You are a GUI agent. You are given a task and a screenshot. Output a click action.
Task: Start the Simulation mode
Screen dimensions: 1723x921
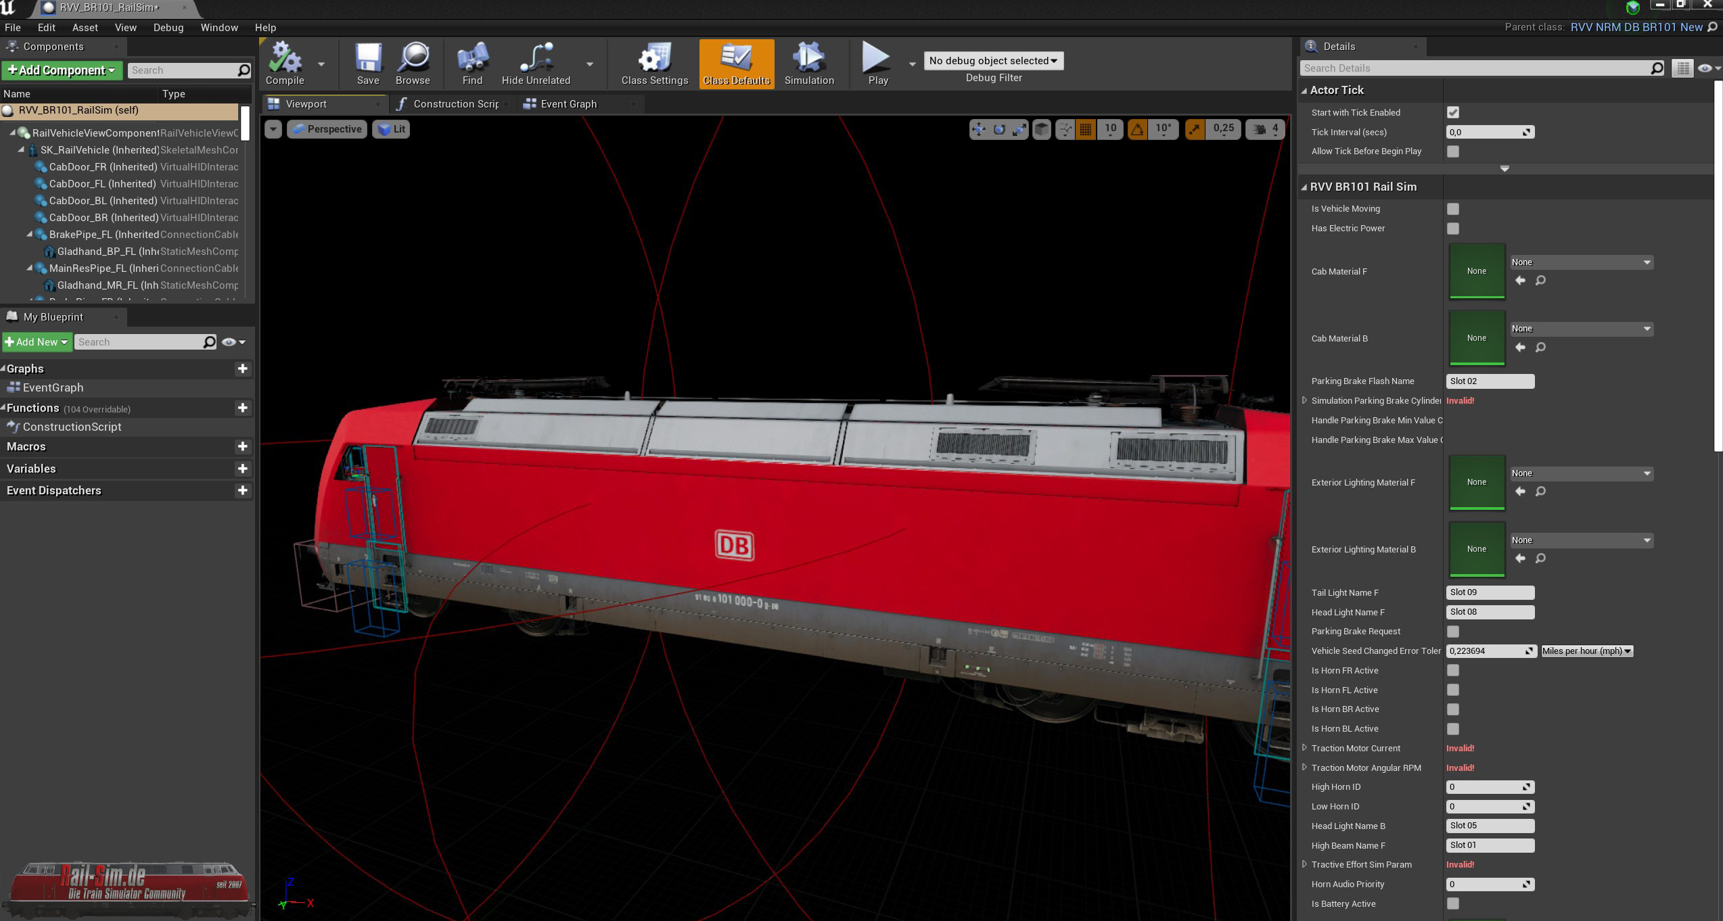click(809, 64)
